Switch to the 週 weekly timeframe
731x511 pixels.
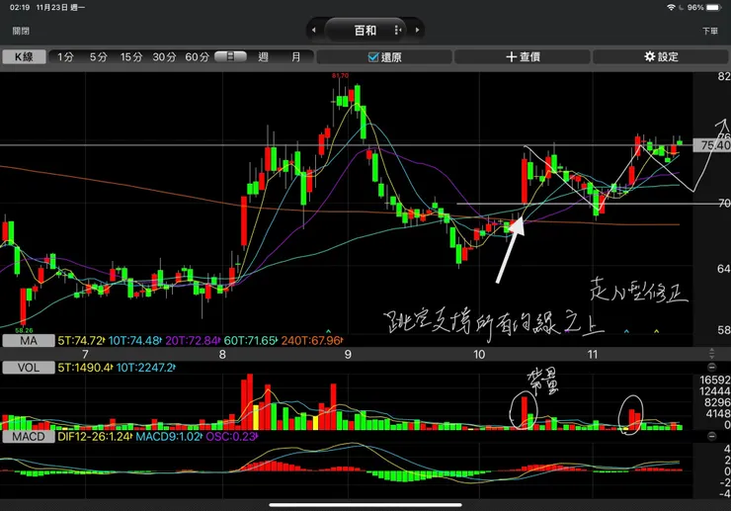(x=263, y=57)
